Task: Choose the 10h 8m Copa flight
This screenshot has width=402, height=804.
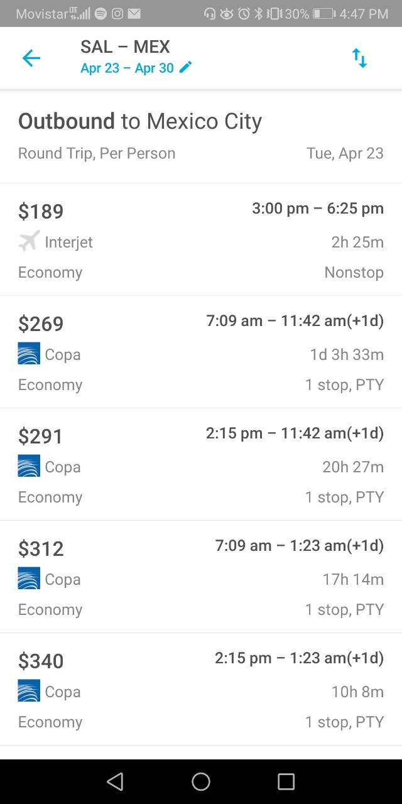Action: tap(201, 690)
